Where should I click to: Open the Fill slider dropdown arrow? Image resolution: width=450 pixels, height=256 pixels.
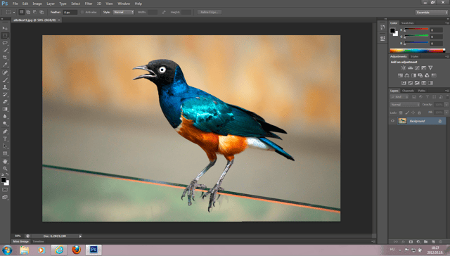[446, 113]
